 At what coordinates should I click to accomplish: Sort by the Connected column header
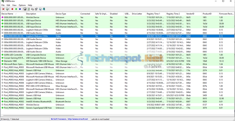tap(87, 14)
